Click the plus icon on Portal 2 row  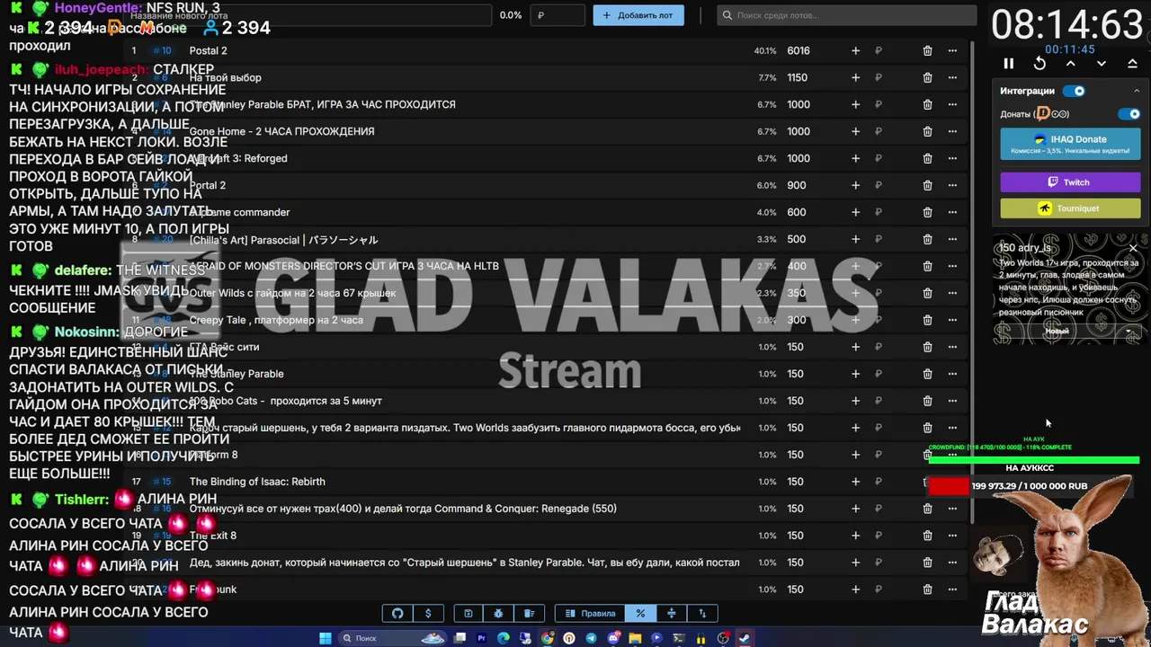855,185
